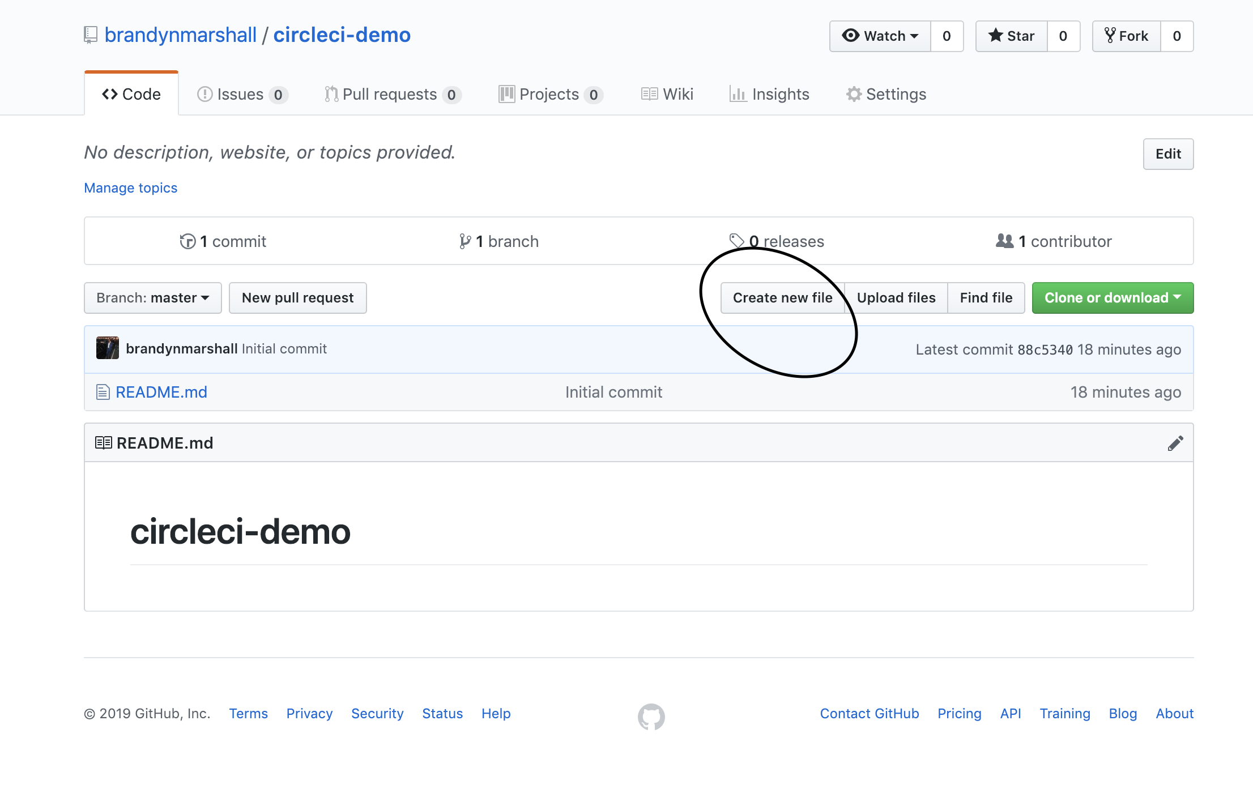Click the Help footer link
The height and width of the screenshot is (810, 1253).
(x=496, y=714)
